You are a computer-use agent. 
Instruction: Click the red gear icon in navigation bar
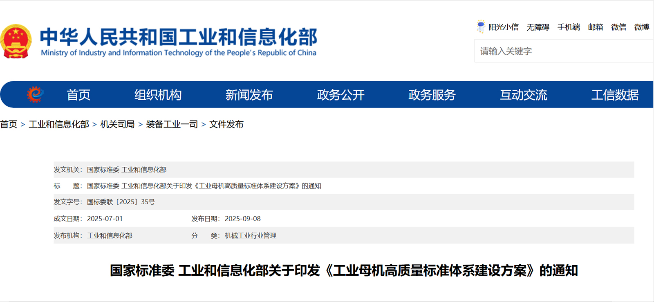point(35,94)
